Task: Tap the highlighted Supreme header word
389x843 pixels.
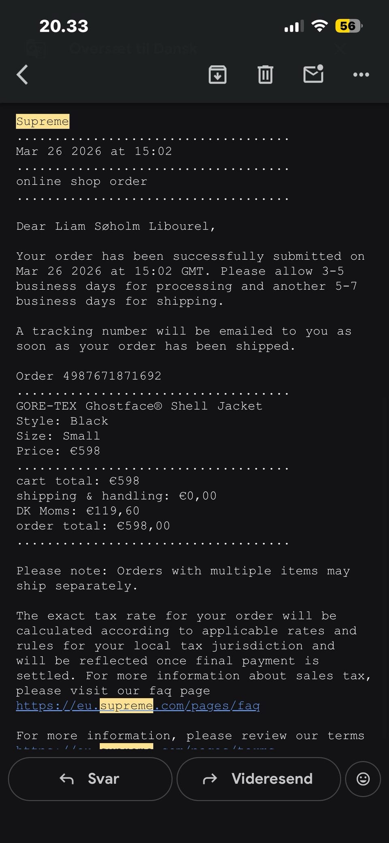Action: [x=43, y=121]
